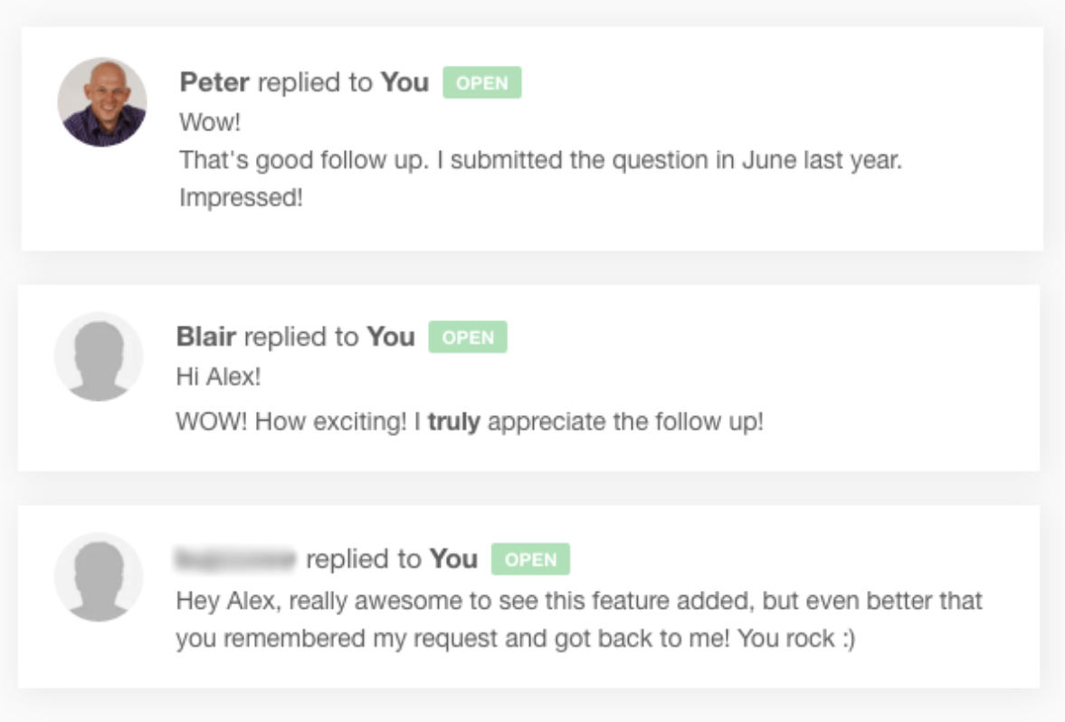1065x722 pixels.
Task: Click the OPEN badge on Blair's reply
Action: [468, 337]
